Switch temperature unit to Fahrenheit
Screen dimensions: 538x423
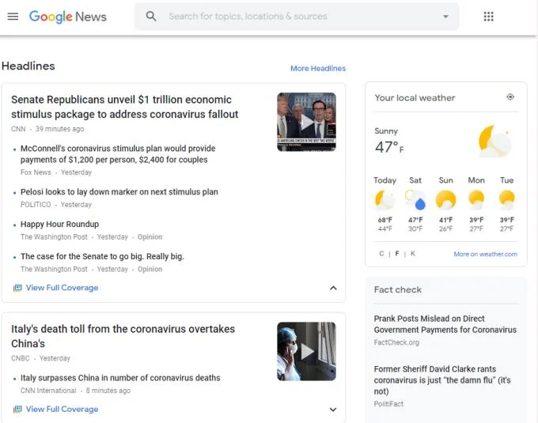(x=397, y=254)
